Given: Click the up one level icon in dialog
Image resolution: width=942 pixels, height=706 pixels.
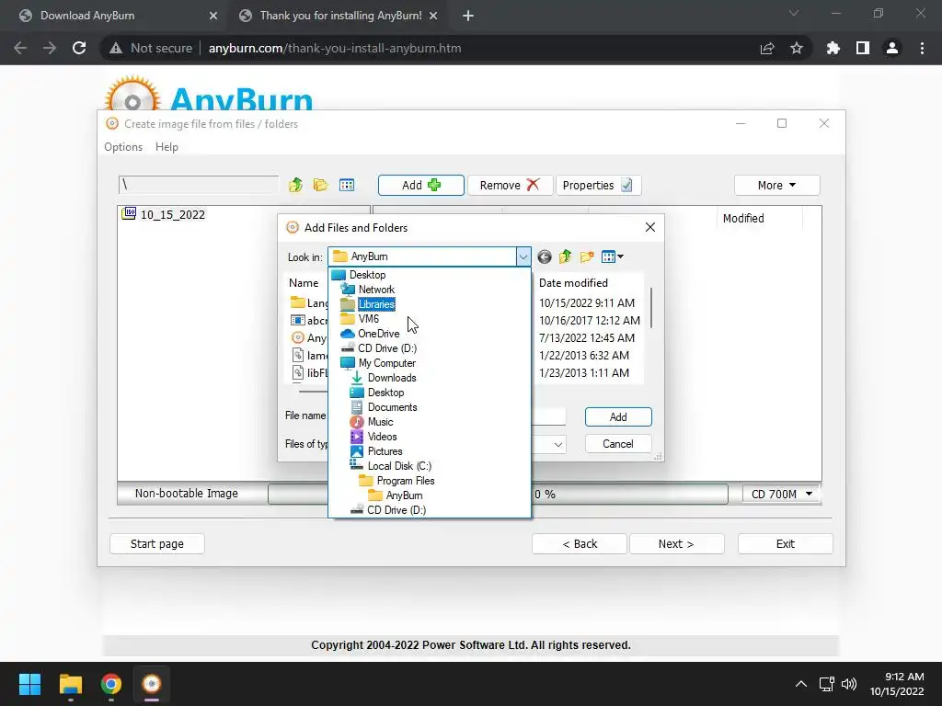Looking at the screenshot, I should click(566, 257).
